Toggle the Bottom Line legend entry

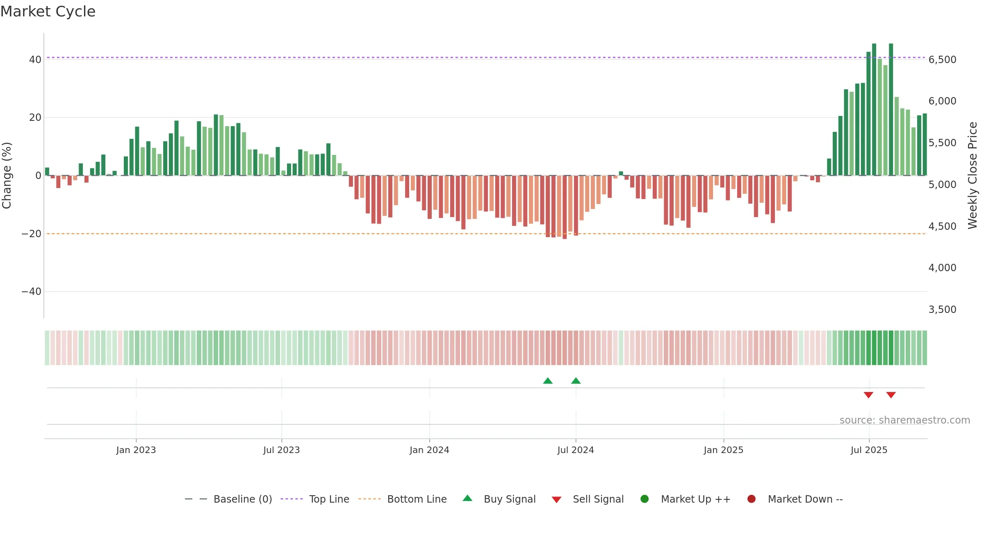[x=402, y=499]
